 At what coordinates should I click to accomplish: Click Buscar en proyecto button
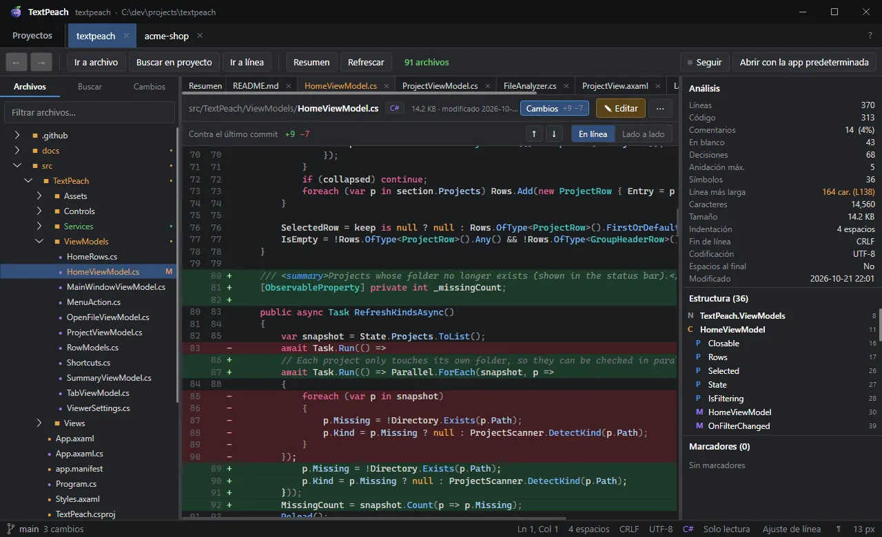point(174,62)
